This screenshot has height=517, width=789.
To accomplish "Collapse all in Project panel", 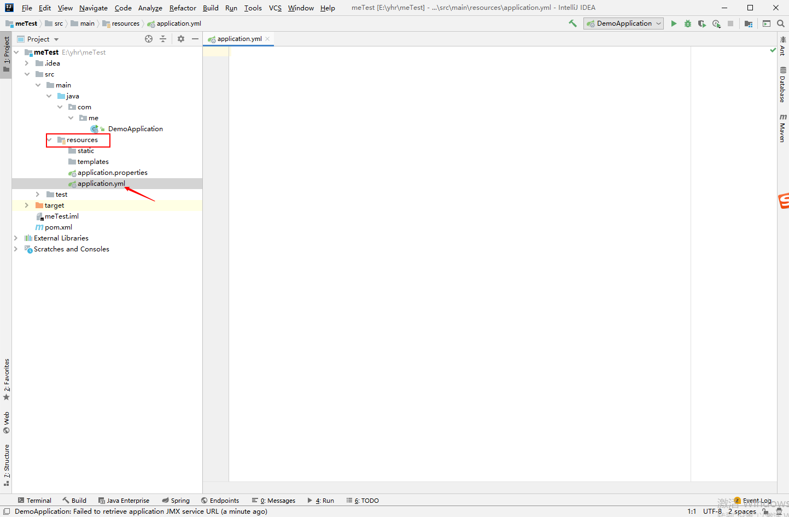I will (163, 39).
